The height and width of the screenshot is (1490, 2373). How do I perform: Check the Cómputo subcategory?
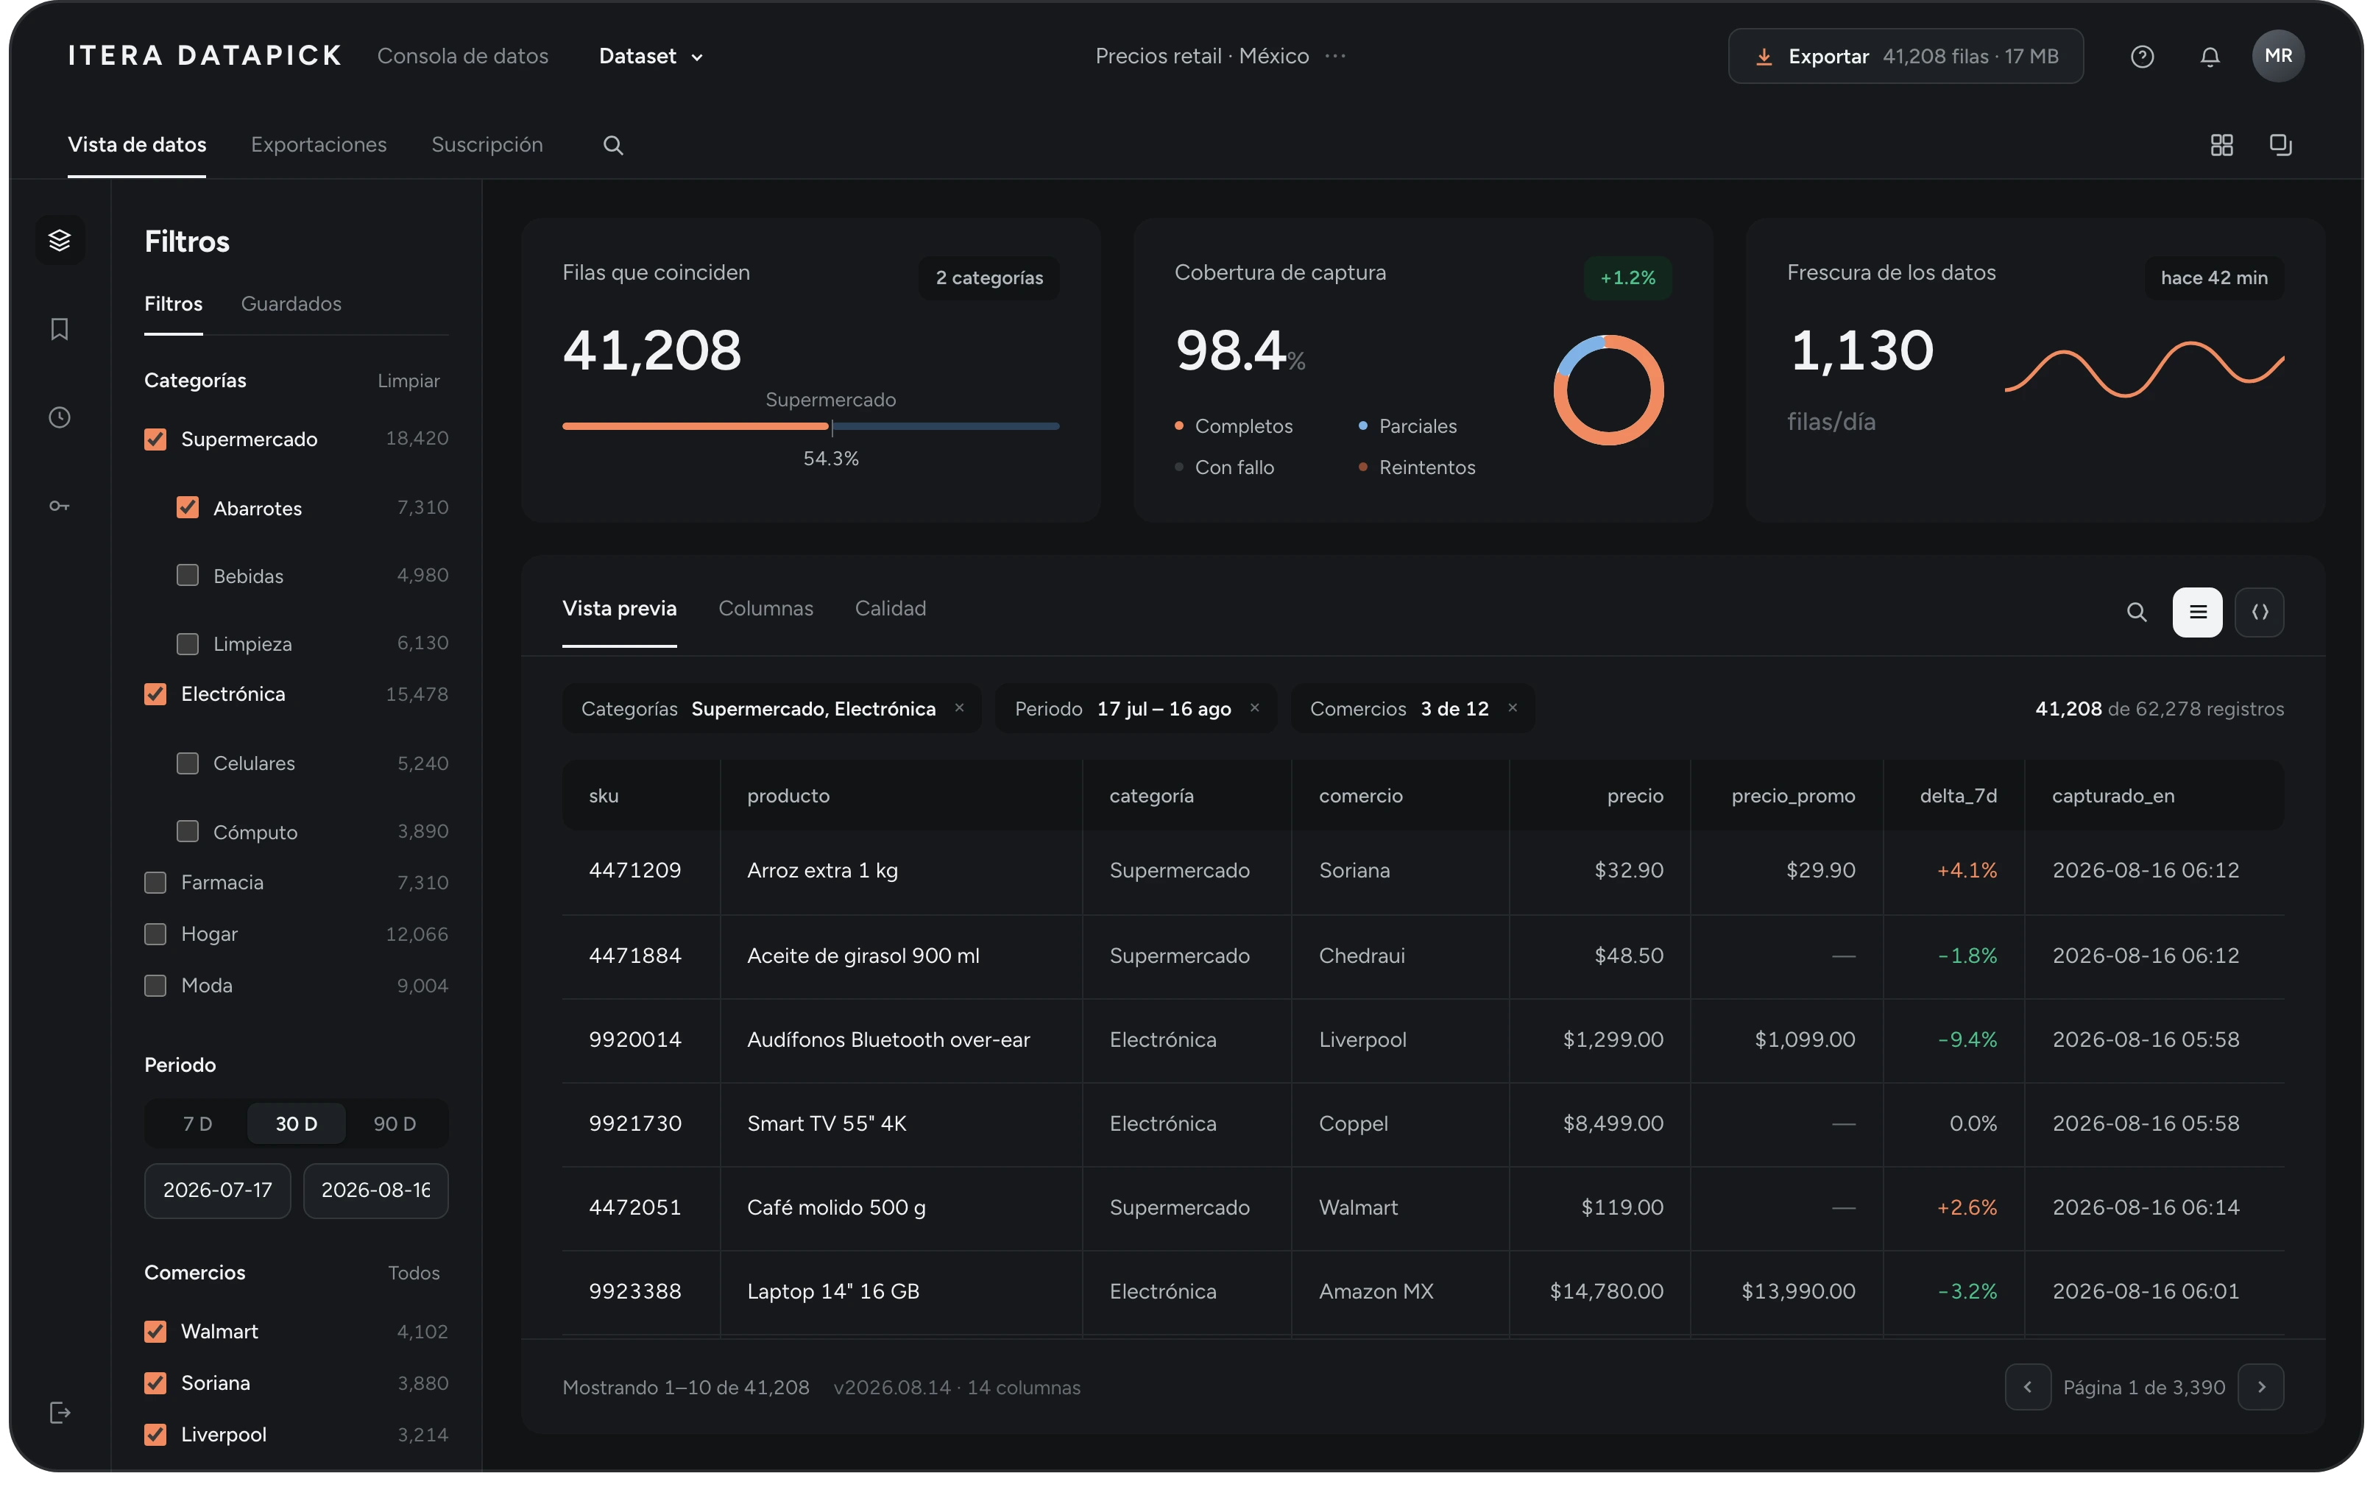[x=187, y=830]
